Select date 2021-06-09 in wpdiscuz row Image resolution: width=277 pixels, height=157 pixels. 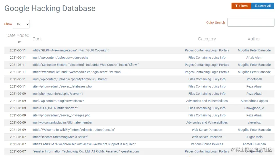click(18, 101)
